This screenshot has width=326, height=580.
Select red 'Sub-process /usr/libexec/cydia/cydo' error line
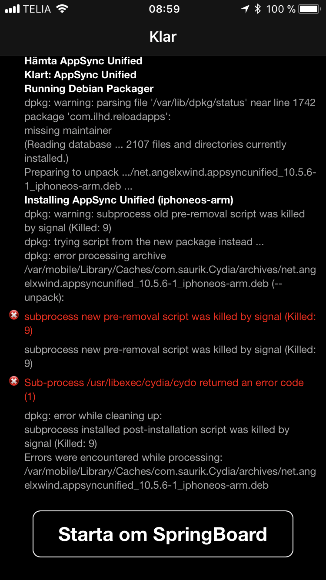click(164, 390)
